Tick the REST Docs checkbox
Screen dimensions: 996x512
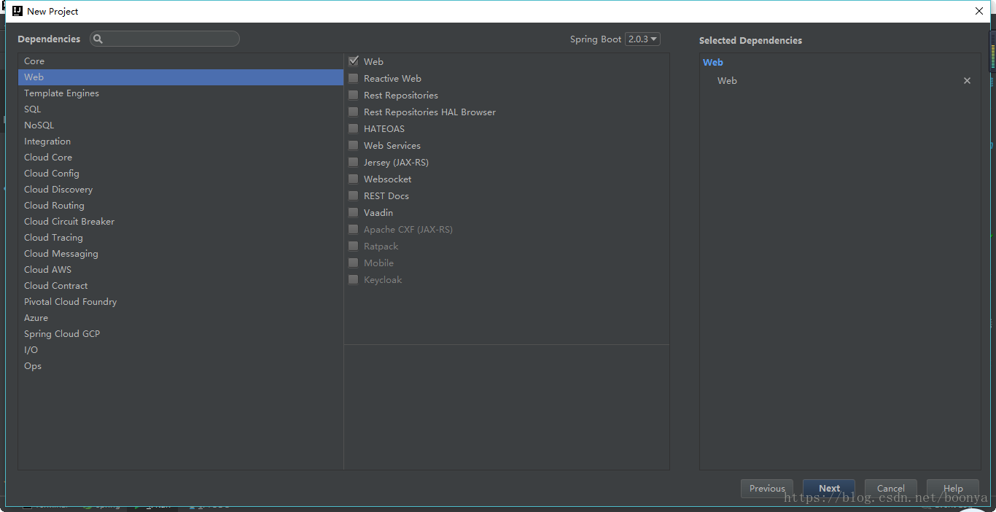(354, 195)
